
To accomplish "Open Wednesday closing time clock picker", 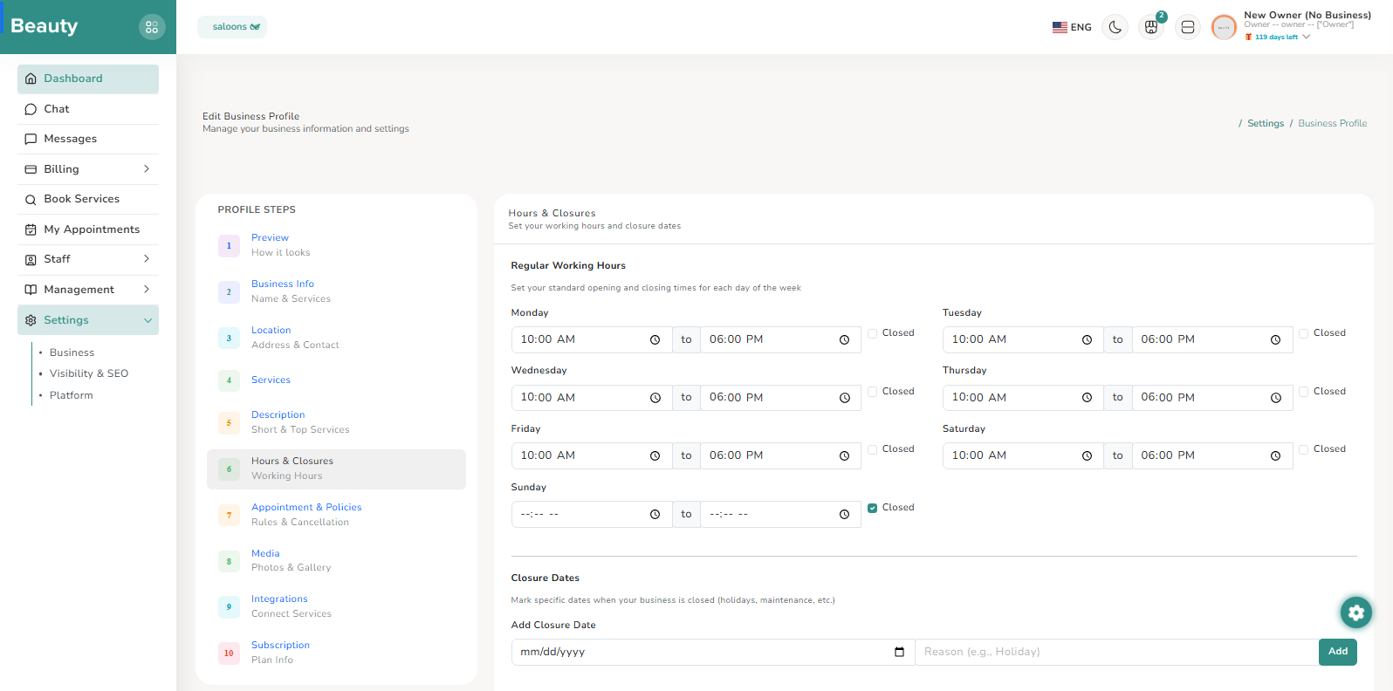I will coord(844,398).
